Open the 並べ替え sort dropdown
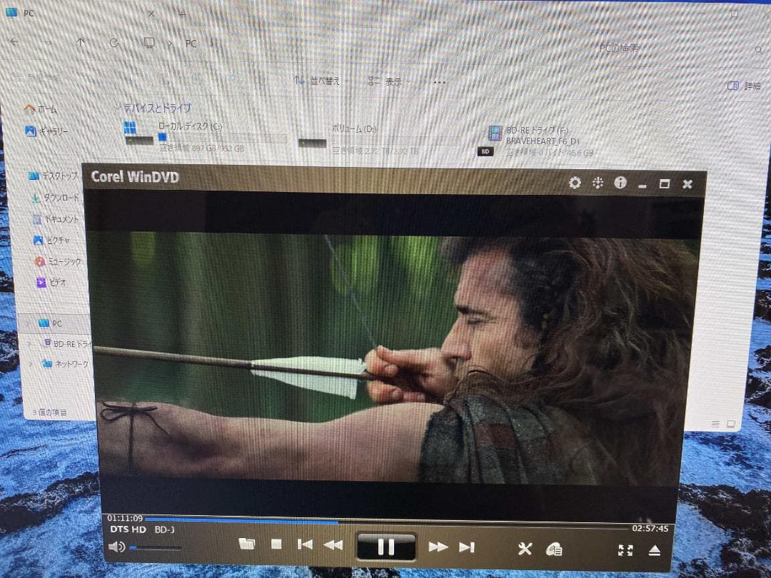 [321, 81]
